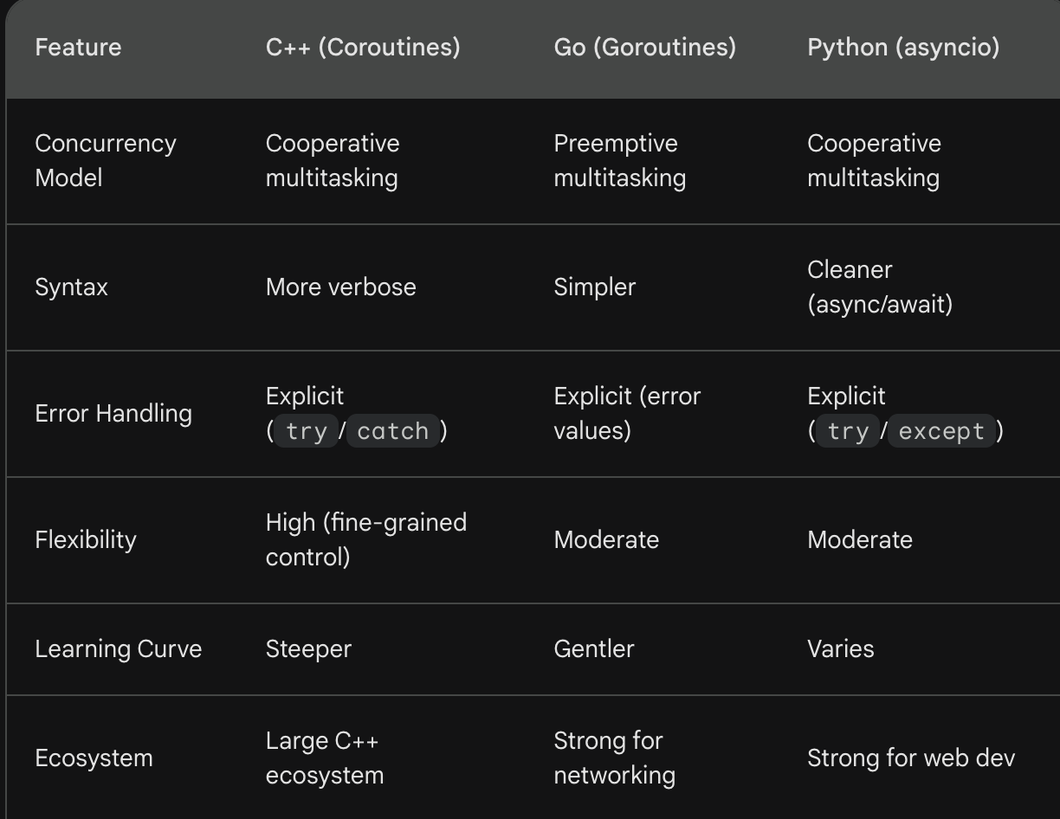Select the Python (asyncio) column header
This screenshot has width=1060, height=819.
point(903,47)
